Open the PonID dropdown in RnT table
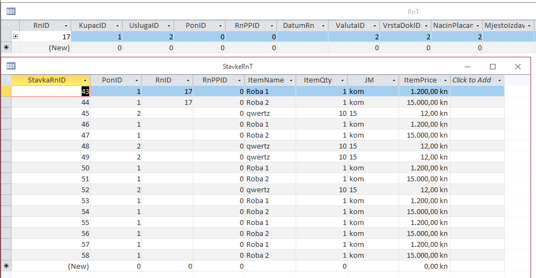Image resolution: width=536 pixels, height=278 pixels. click(x=220, y=26)
